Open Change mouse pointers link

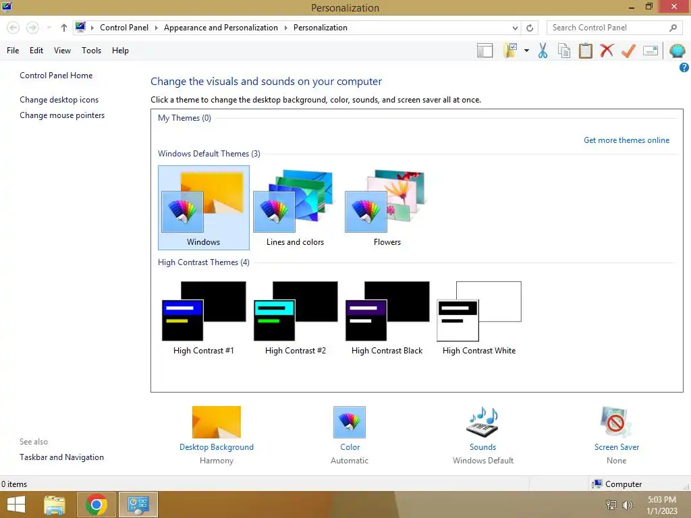tap(62, 115)
